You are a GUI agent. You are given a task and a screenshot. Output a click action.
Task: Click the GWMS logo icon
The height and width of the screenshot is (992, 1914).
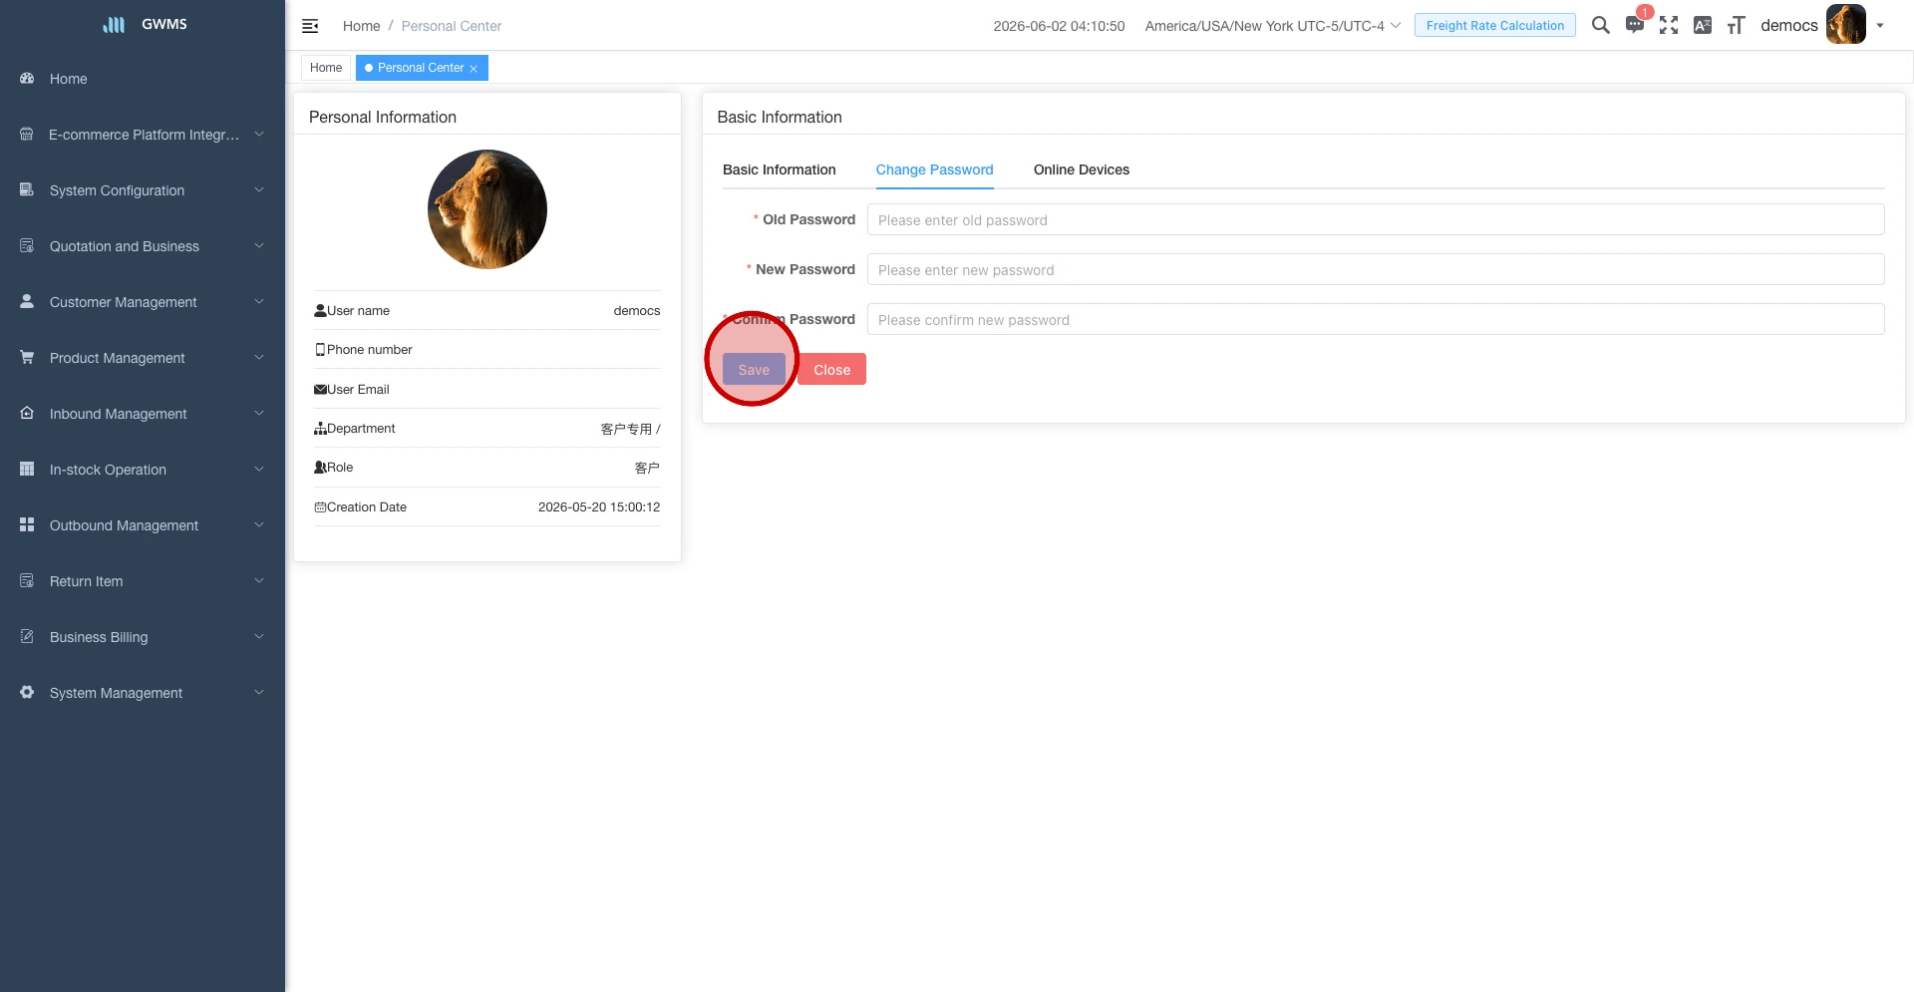click(x=115, y=25)
